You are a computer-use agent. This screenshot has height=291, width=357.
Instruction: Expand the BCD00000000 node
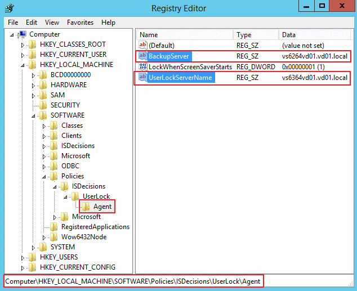[33, 75]
